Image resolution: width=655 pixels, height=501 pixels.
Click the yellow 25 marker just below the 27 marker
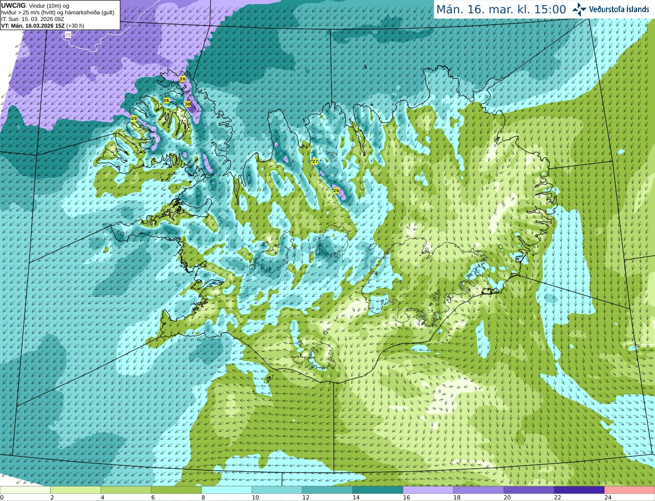coord(336,191)
